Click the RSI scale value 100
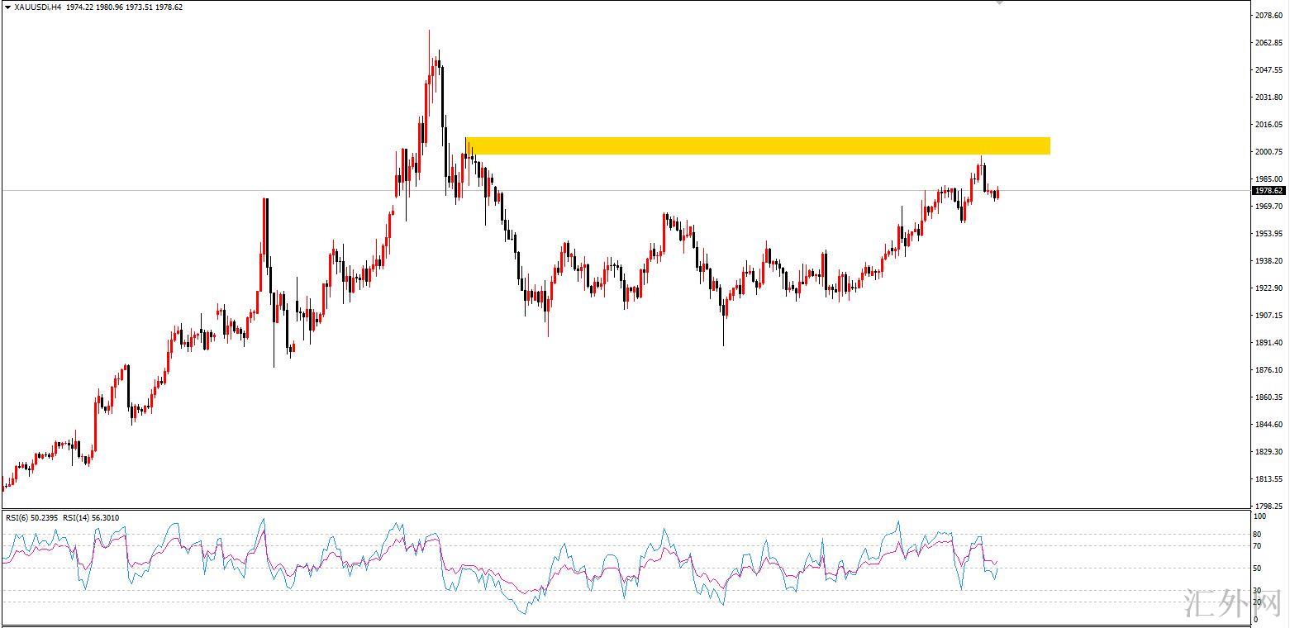This screenshot has width=1290, height=628. pos(1259,516)
